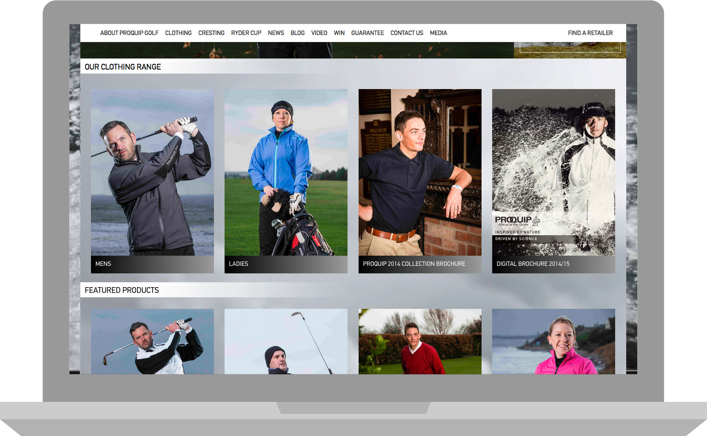This screenshot has width=707, height=436.
Task: Click the Digital Brochure 2014/15 caption
Action: pyautogui.click(x=533, y=264)
